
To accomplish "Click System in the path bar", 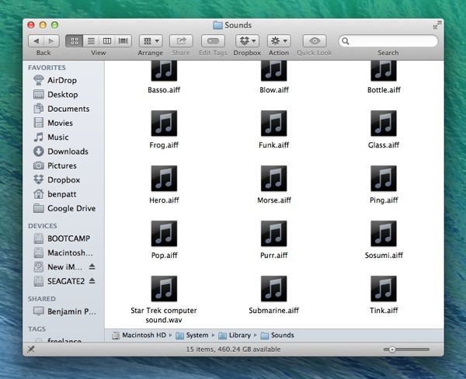I will tap(192, 336).
